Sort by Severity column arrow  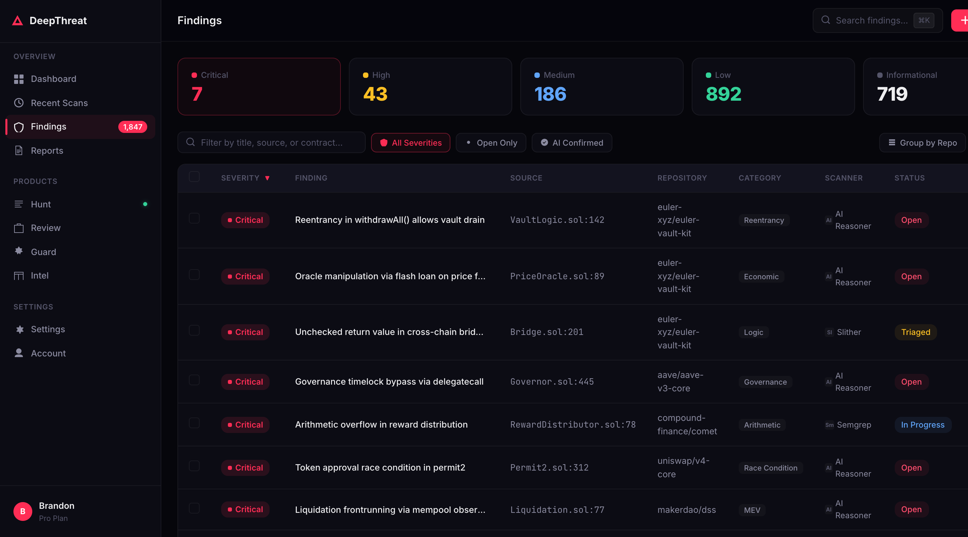point(267,178)
